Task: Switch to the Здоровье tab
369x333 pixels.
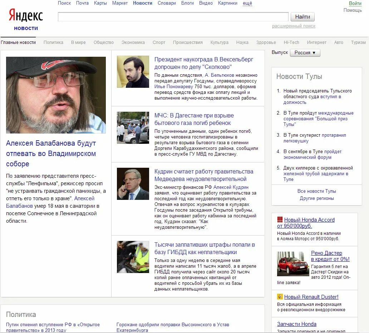Action: [x=266, y=42]
